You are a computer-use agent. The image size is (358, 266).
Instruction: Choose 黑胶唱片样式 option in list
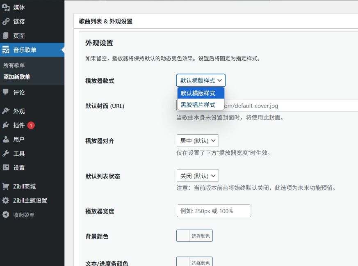pyautogui.click(x=201, y=105)
